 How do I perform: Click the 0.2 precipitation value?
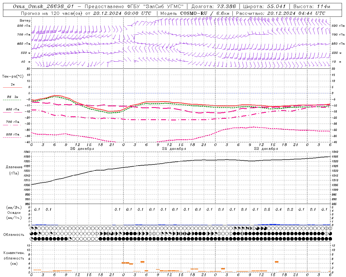[290, 209]
